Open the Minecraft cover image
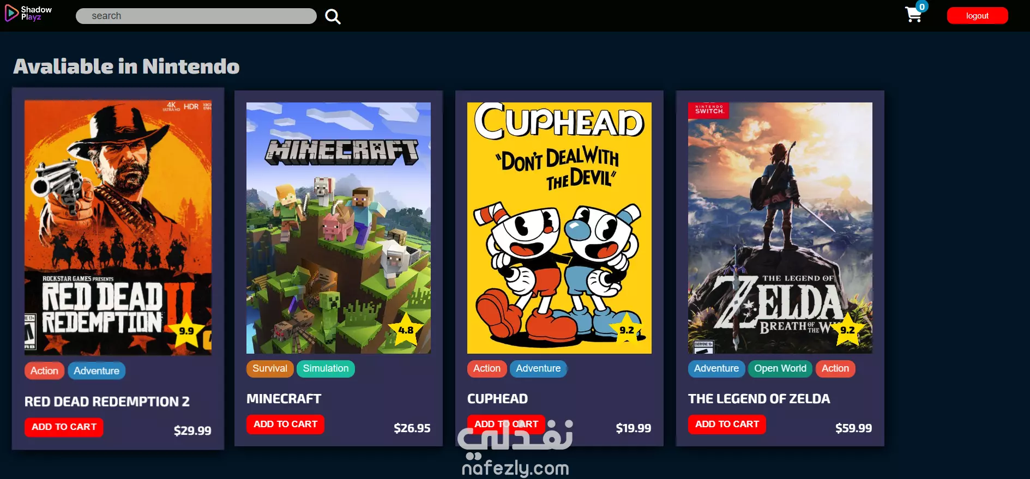The image size is (1030, 479). pos(339,228)
